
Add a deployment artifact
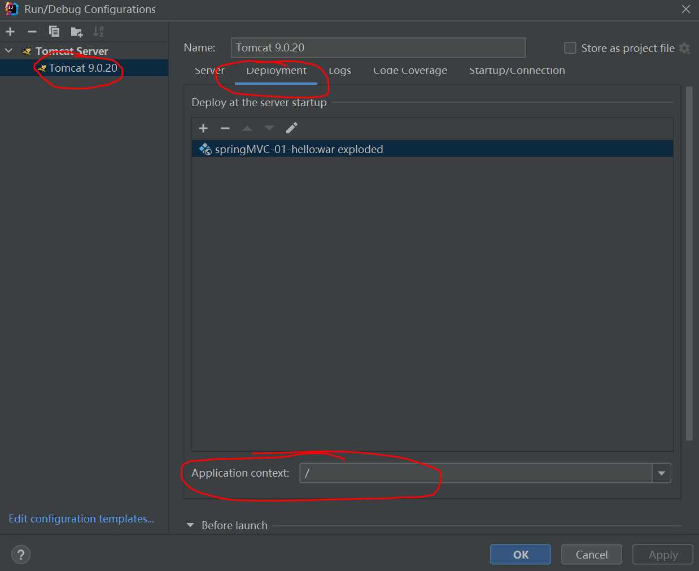tap(203, 128)
